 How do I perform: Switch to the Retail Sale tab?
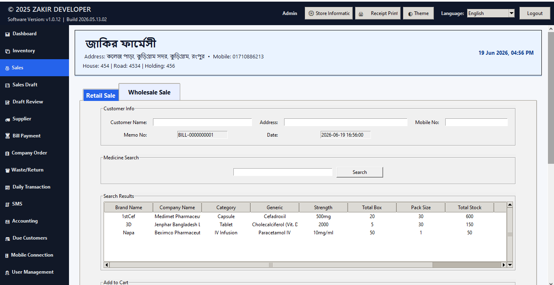point(101,95)
